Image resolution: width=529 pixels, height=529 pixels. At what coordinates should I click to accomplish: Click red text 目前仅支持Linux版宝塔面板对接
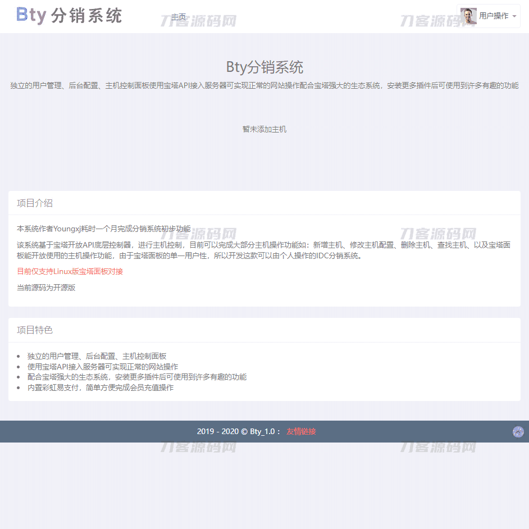(70, 271)
